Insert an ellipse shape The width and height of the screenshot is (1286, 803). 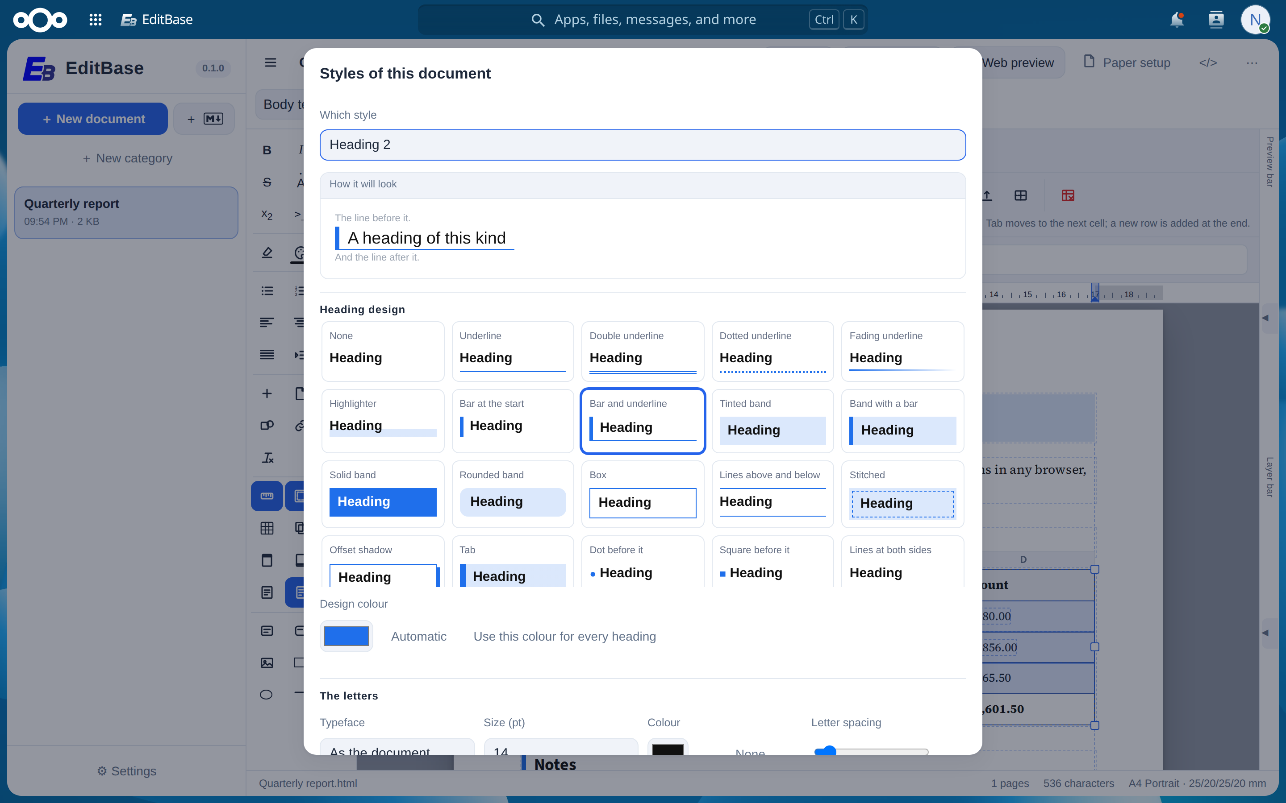(267, 695)
